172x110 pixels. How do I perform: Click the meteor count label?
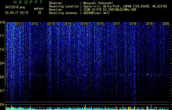click(39, 9)
